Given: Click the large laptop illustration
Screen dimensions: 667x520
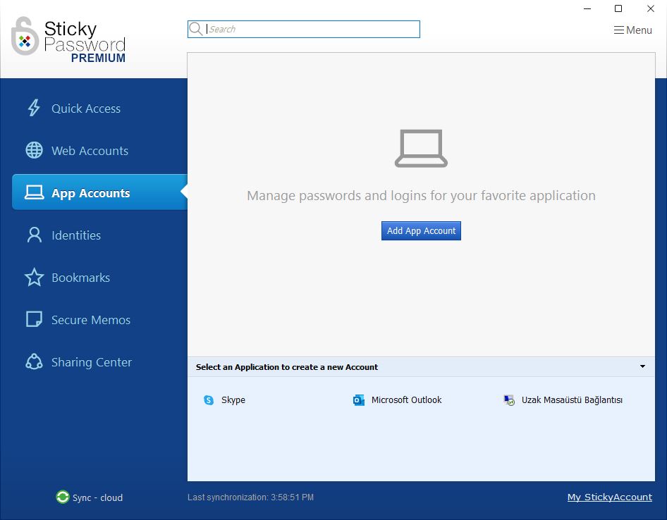Looking at the screenshot, I should (x=421, y=149).
